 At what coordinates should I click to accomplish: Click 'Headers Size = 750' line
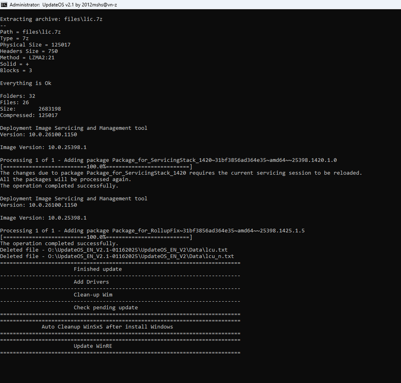pos(29,51)
